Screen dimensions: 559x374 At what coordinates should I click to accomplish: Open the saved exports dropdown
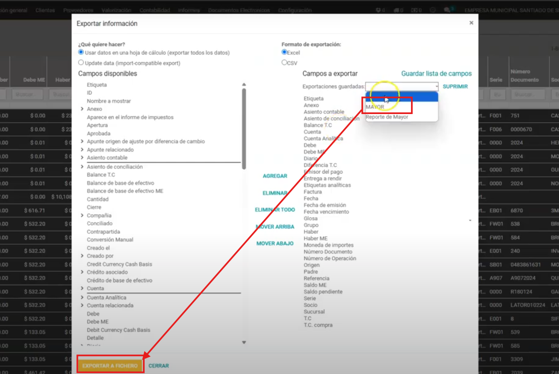click(402, 86)
